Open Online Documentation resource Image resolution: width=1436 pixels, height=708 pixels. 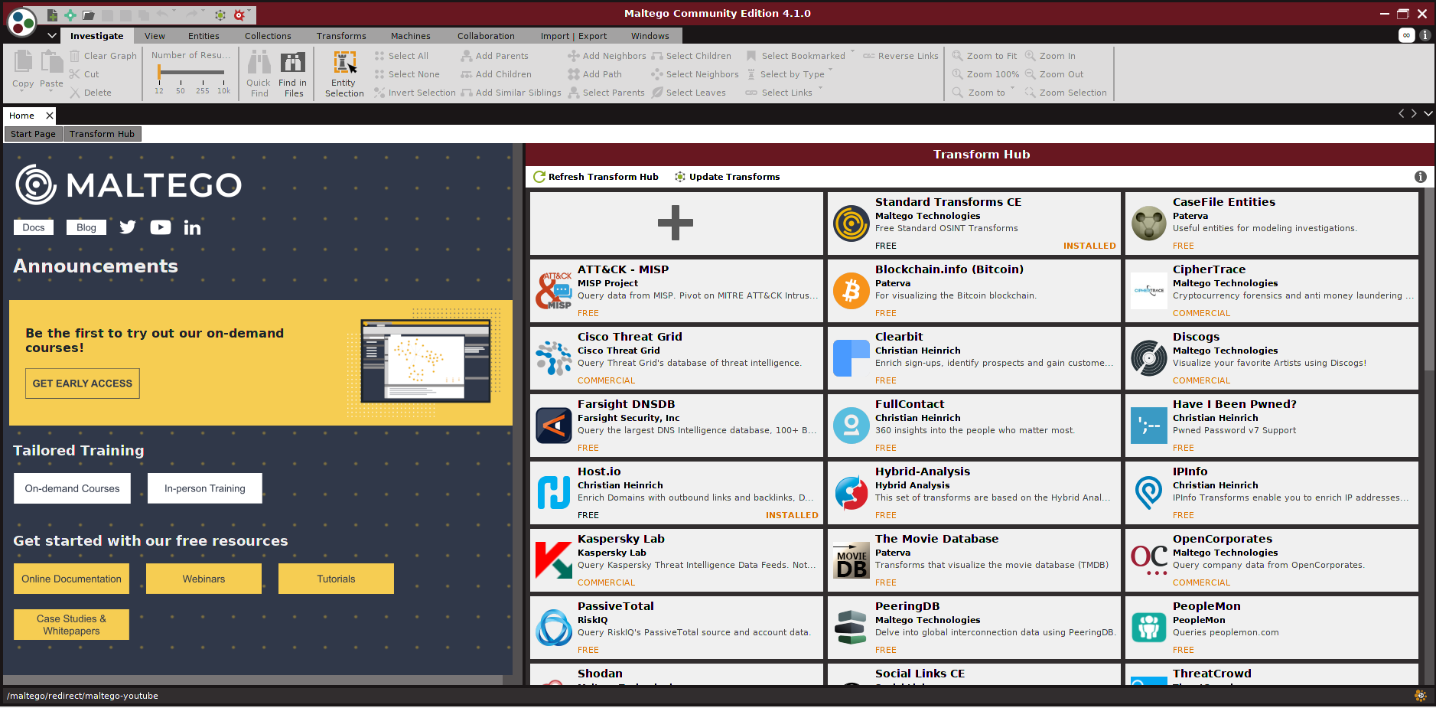click(71, 579)
